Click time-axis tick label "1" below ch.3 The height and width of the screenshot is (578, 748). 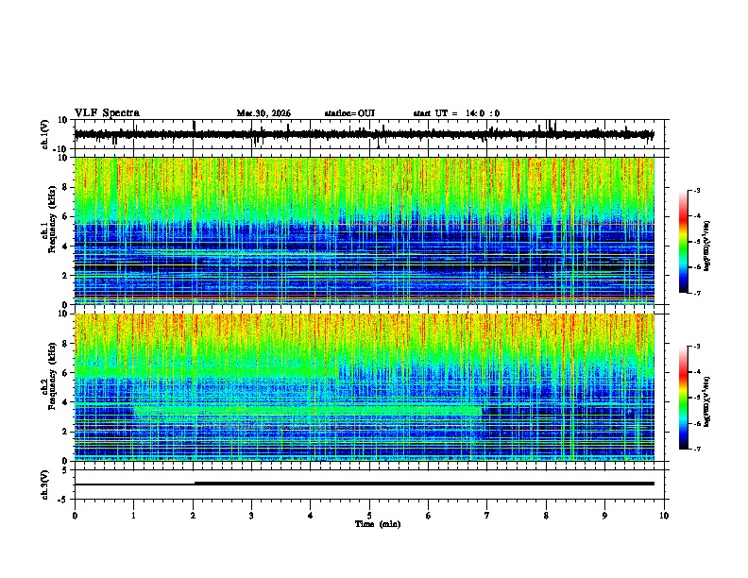click(x=133, y=516)
